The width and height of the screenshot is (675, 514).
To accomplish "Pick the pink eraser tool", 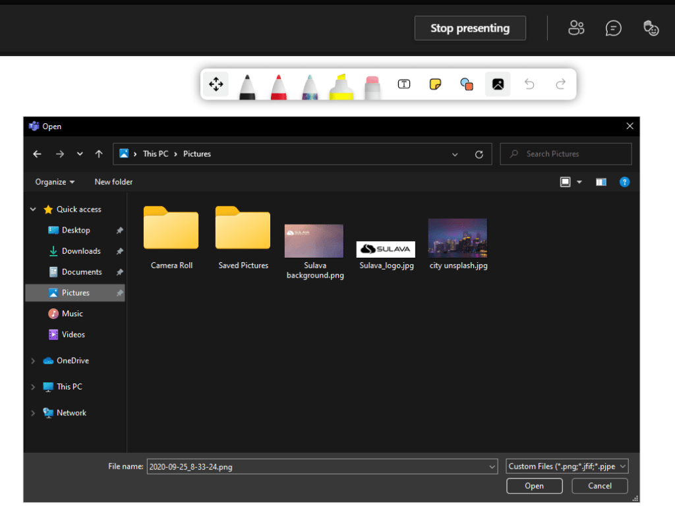I will pos(372,86).
